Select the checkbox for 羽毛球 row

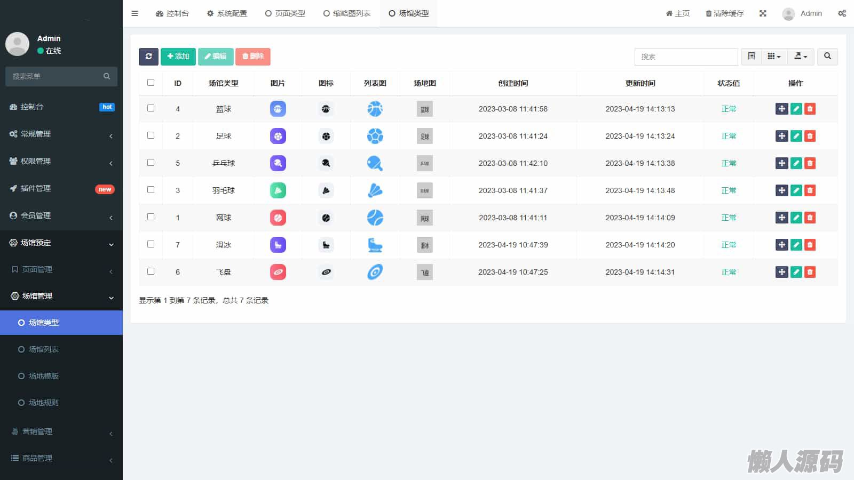[151, 190]
